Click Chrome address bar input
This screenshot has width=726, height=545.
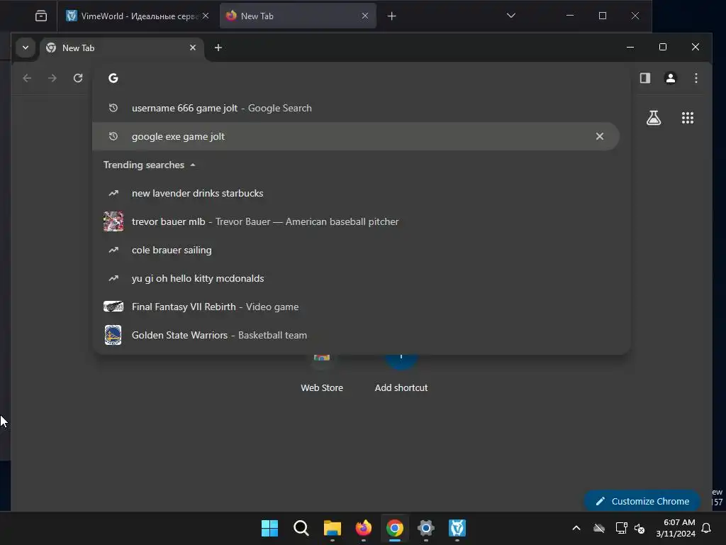361,78
